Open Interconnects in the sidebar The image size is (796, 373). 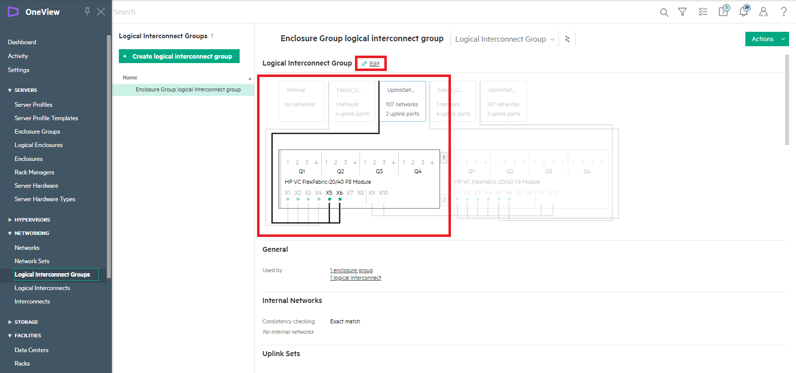[x=32, y=301]
